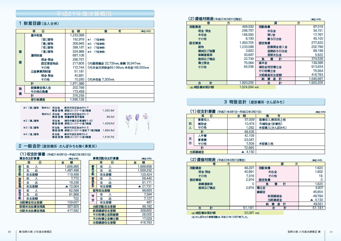Screen dimensions: 341x241
Task: Select the 賞与引当金 value 45,100
Action: tap(318, 39)
